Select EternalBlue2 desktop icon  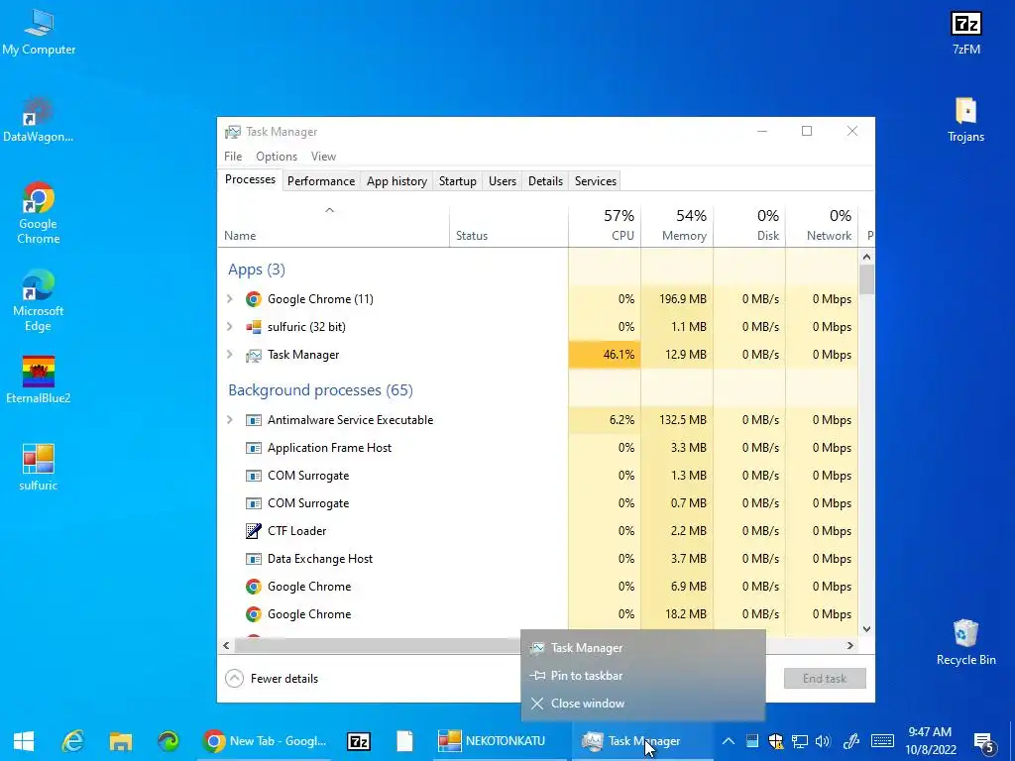click(39, 380)
